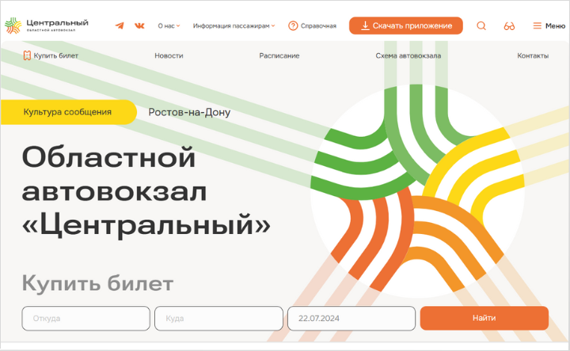
Task: Expand Информация пассажирам dropdown
Action: click(234, 26)
